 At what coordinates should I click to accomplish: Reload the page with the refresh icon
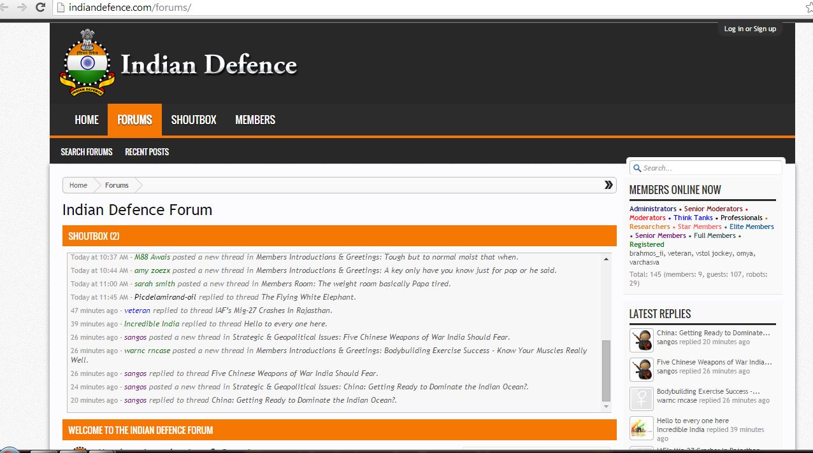pyautogui.click(x=41, y=8)
